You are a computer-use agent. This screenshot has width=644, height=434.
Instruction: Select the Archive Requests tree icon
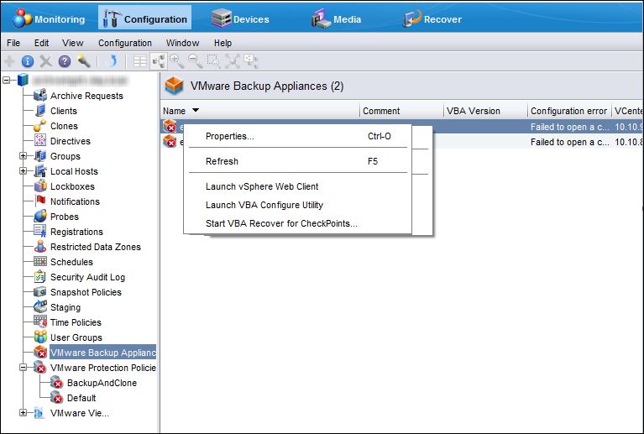pos(40,95)
